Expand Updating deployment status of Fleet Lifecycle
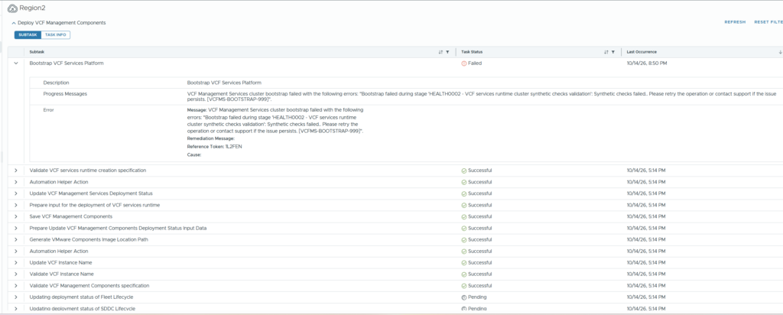783x315 pixels. coord(16,297)
